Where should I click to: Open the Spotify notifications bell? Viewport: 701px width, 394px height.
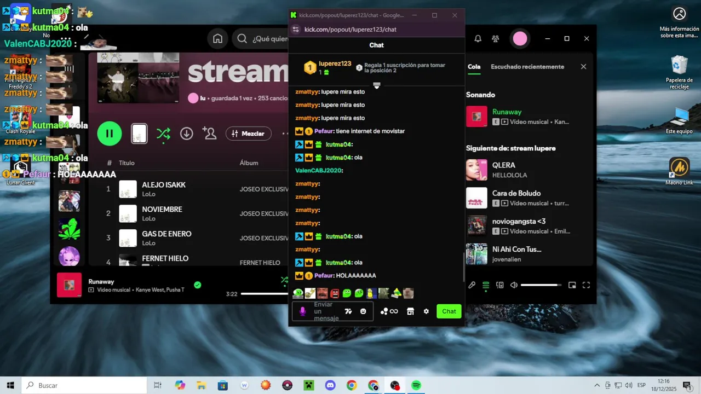[478, 38]
